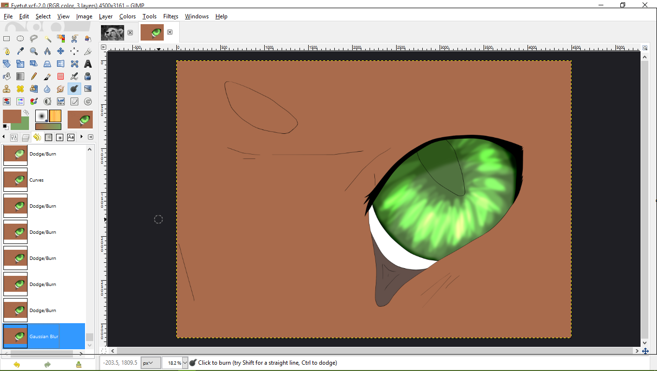657x371 pixels.
Task: Select the Smudge finger tool
Action: click(61, 89)
